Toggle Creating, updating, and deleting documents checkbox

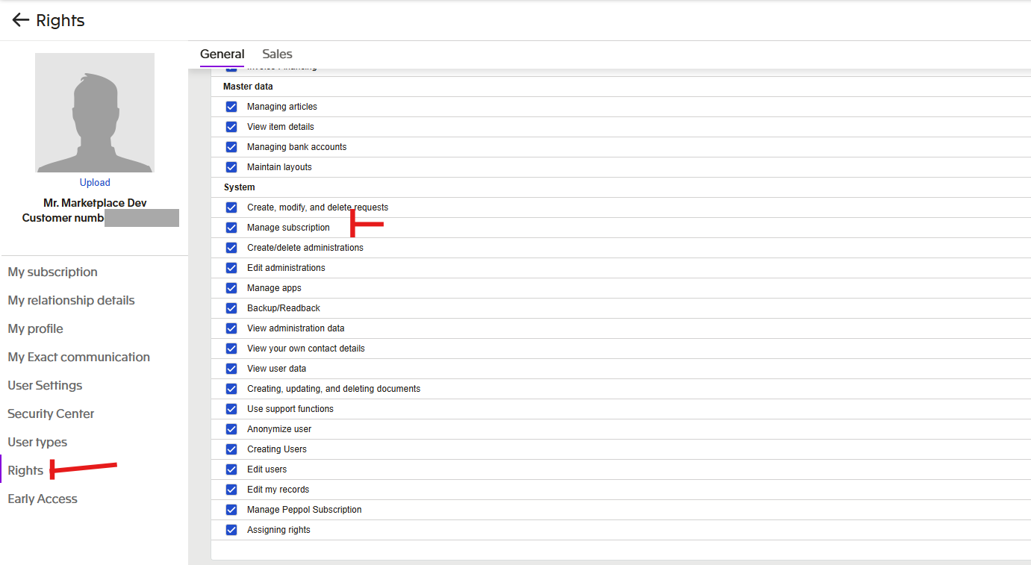(231, 389)
